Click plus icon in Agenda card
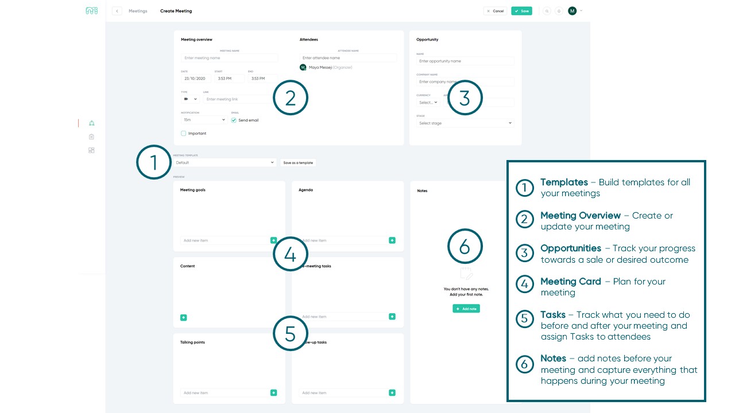Image resolution: width=735 pixels, height=413 pixels. [392, 240]
